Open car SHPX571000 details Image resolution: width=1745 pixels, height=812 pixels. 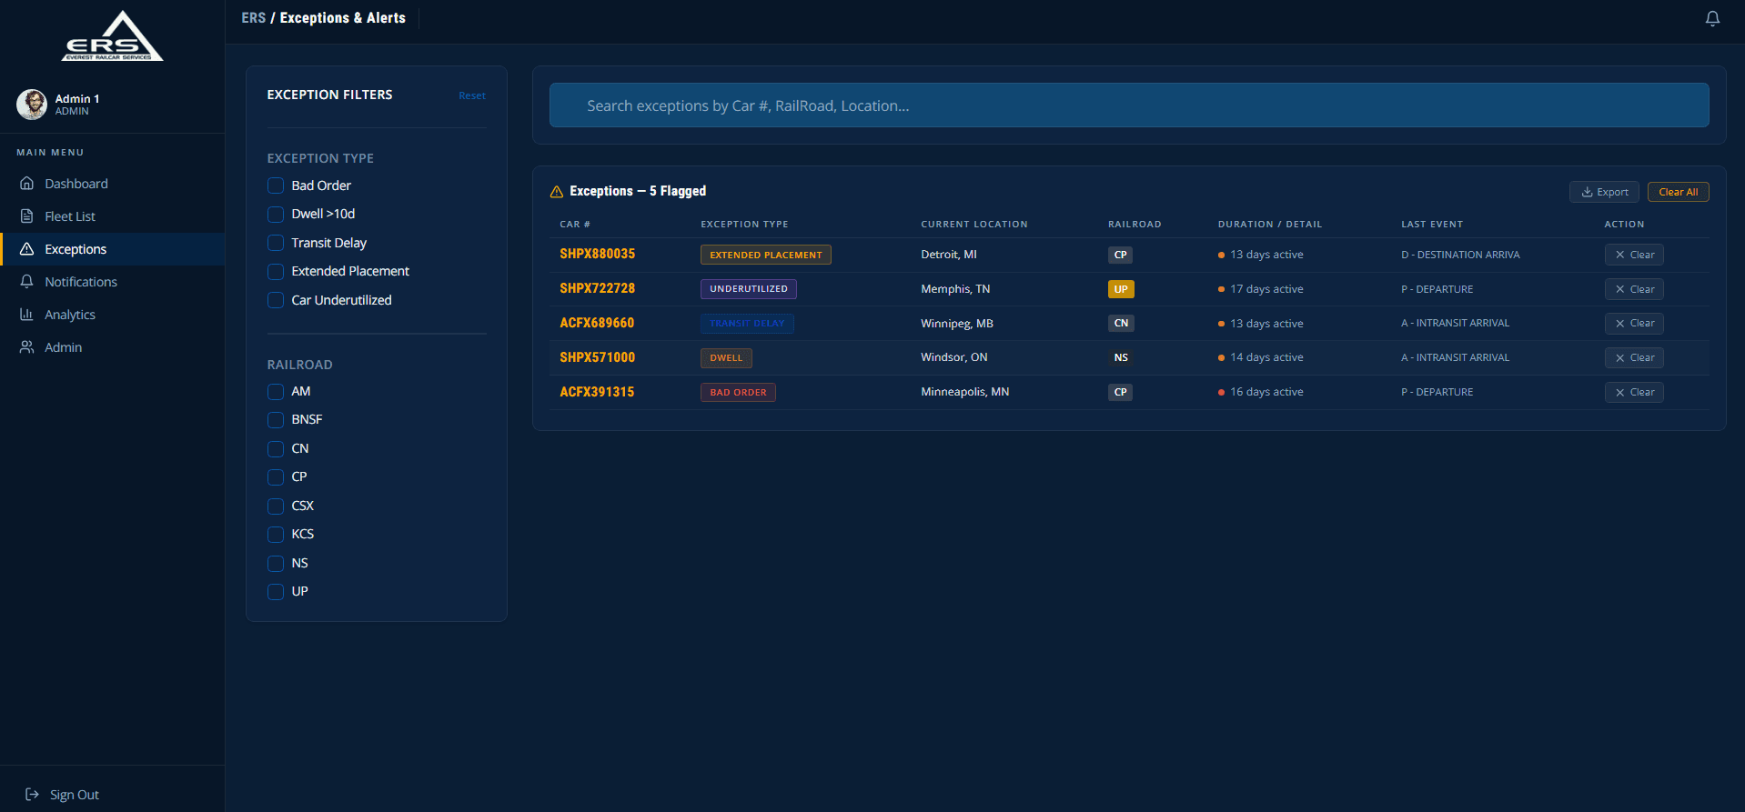coord(597,357)
